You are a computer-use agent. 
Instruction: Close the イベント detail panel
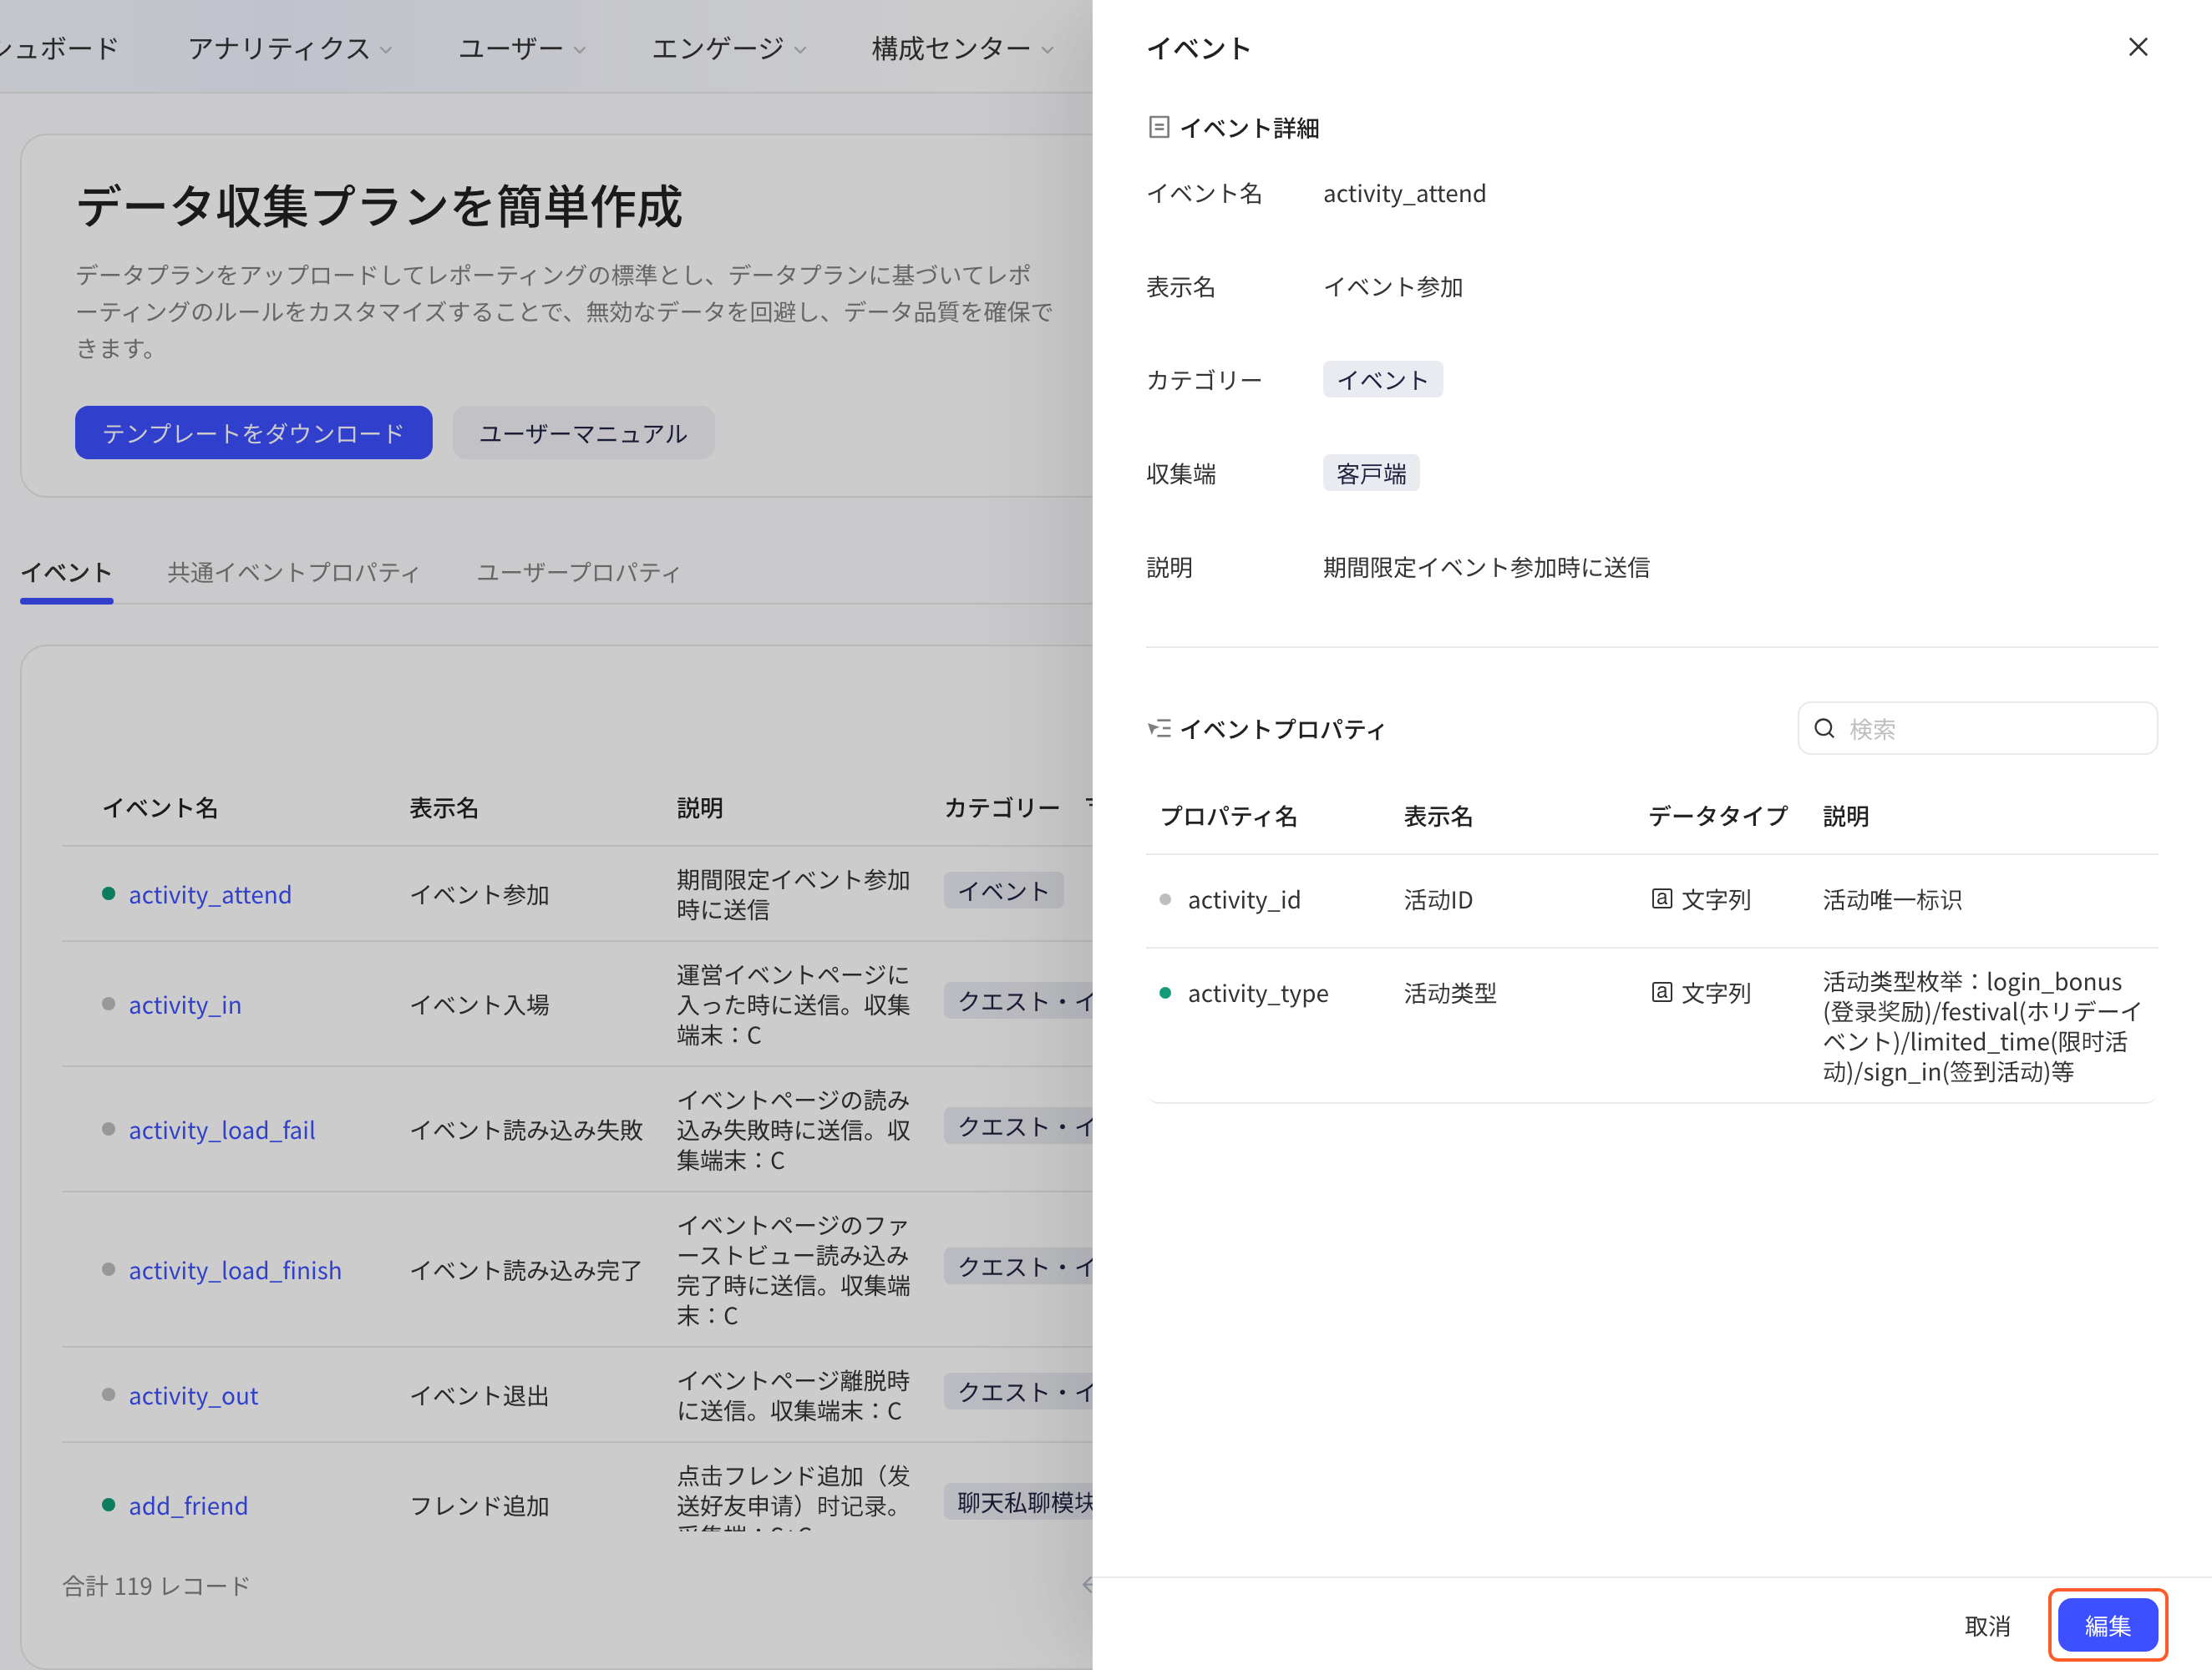tap(2137, 47)
